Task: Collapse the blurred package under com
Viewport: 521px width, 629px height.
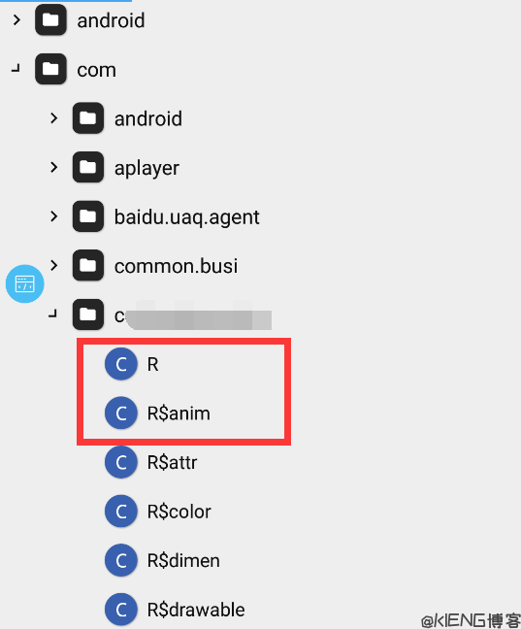Action: coord(53,314)
